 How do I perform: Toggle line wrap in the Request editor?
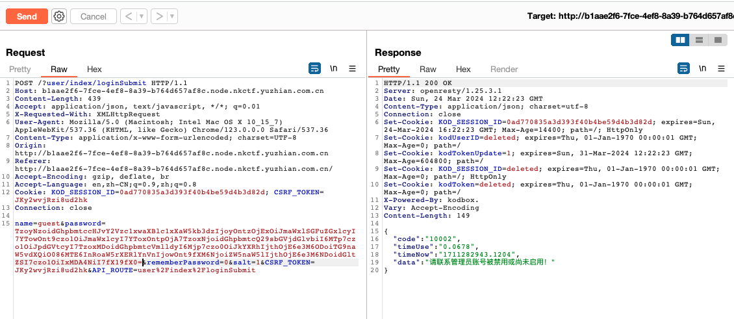pyautogui.click(x=314, y=68)
